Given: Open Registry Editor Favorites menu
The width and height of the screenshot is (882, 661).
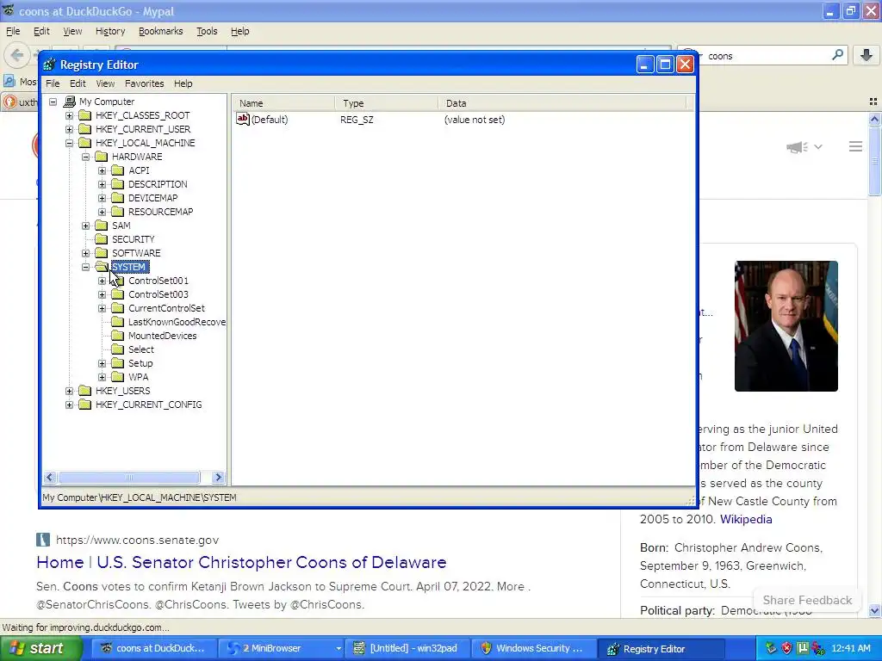Looking at the screenshot, I should coord(145,83).
